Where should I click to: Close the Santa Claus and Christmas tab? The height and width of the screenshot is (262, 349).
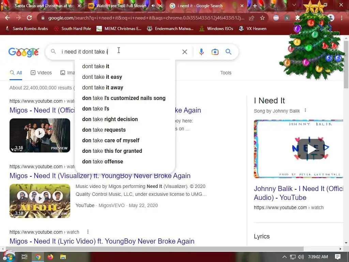pyautogui.click(x=79, y=6)
